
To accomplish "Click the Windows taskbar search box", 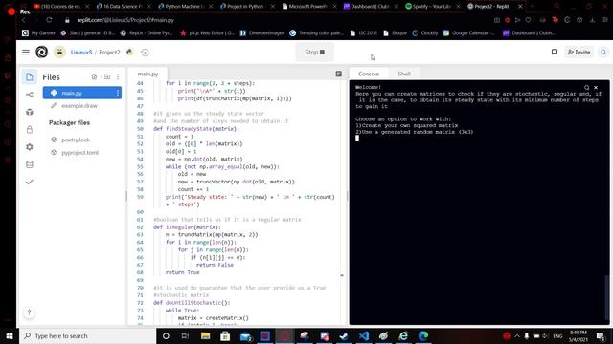I will click(x=88, y=335).
